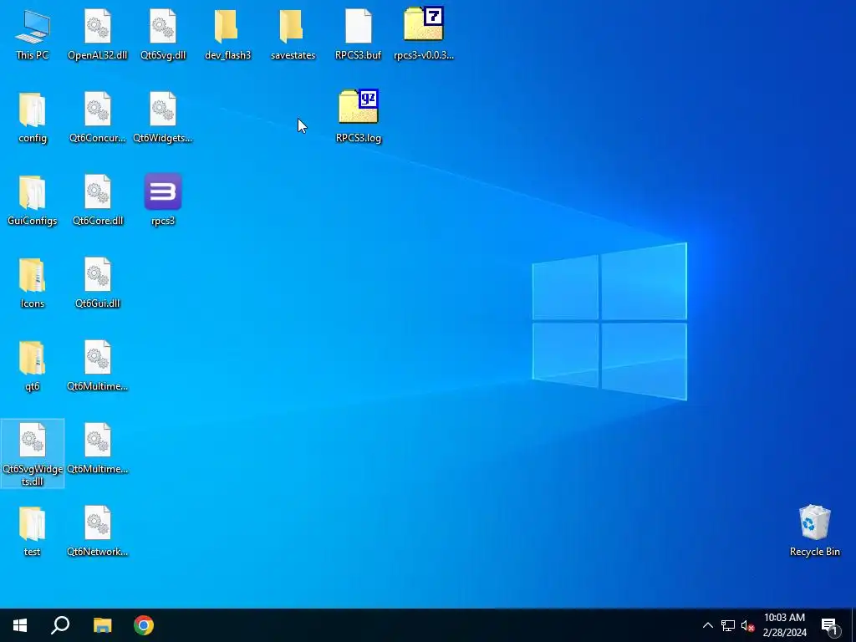Select the GuiConfigs folder
856x642 pixels.
pyautogui.click(x=33, y=200)
